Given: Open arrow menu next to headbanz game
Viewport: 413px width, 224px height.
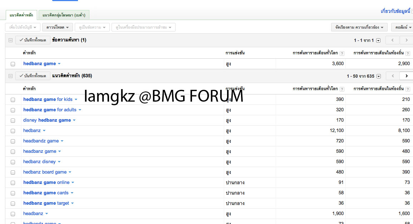Looking at the screenshot, I should (x=59, y=151).
